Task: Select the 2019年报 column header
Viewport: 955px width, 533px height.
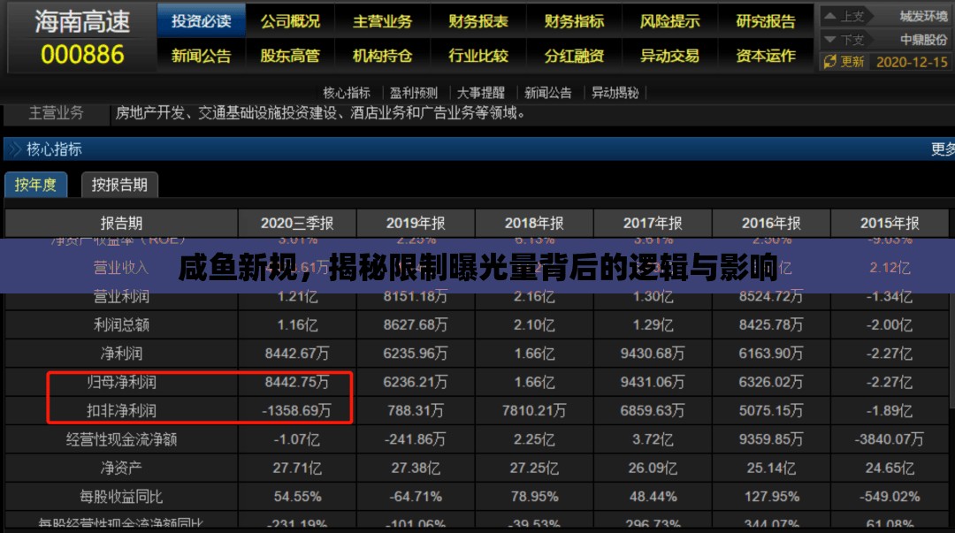Action: 416,223
